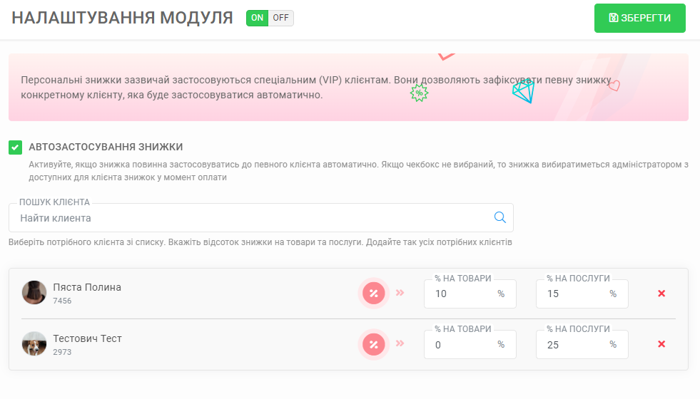Click green percent badge in pink banner
Image resolution: width=700 pixels, height=399 pixels.
click(x=419, y=93)
